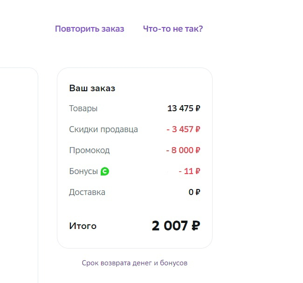
Task: Select the Промокод label
Action: pos(90,150)
